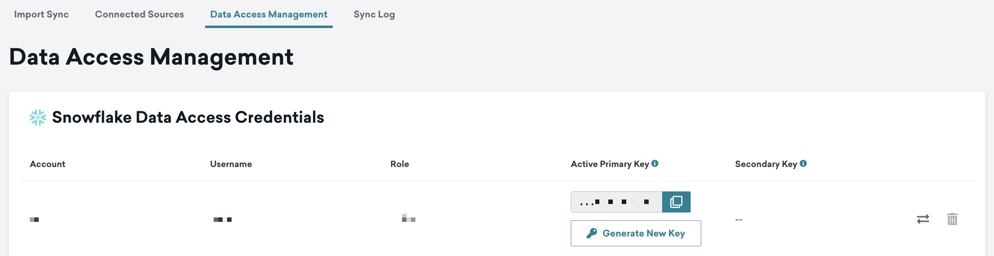
Task: Click the Active Primary Key info icon
Action: pyautogui.click(x=655, y=163)
